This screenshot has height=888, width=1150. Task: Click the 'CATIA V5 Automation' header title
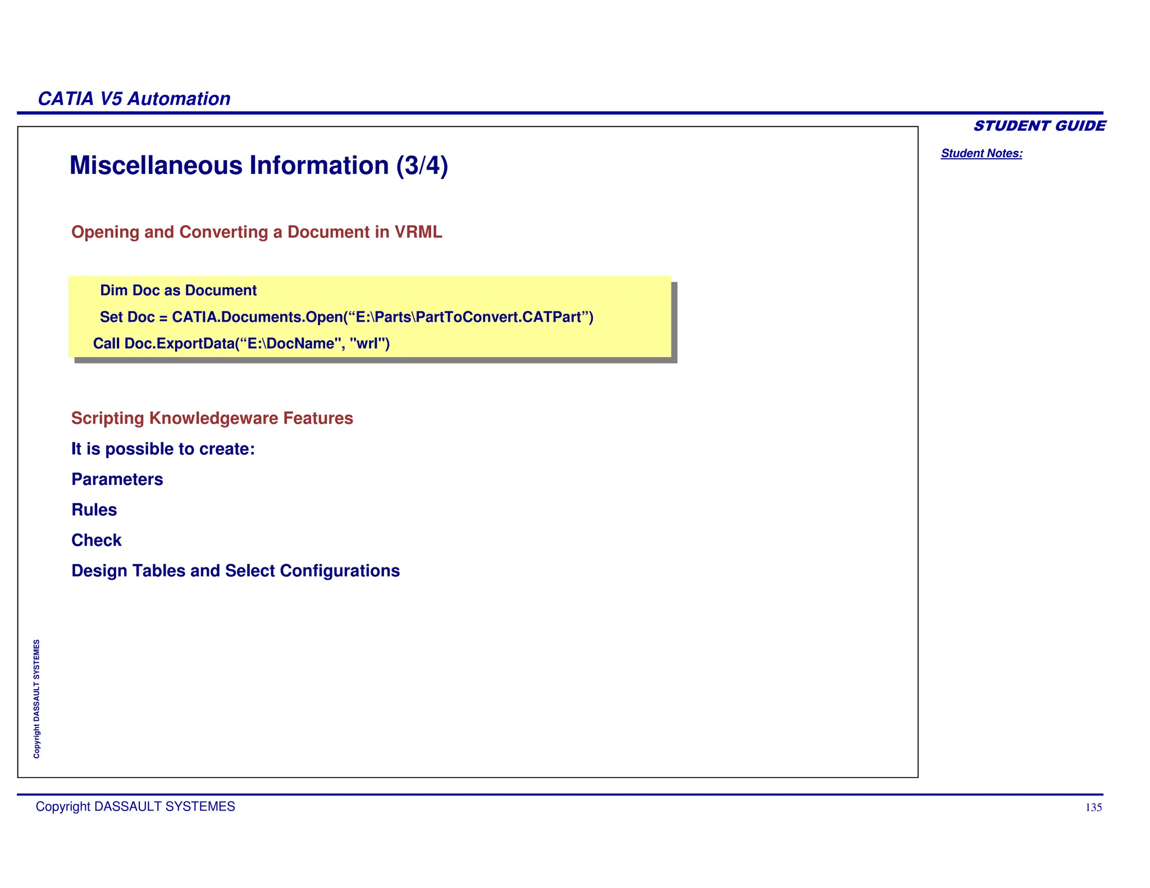click(x=134, y=99)
